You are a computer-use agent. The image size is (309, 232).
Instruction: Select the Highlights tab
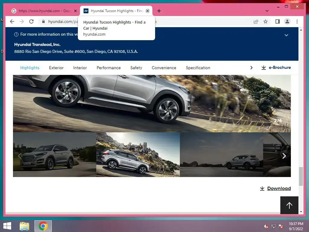30,68
